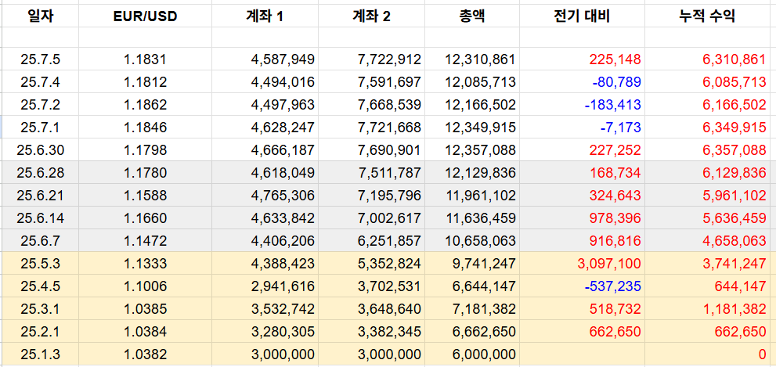Select the EUR/USD column header cell

pos(145,16)
